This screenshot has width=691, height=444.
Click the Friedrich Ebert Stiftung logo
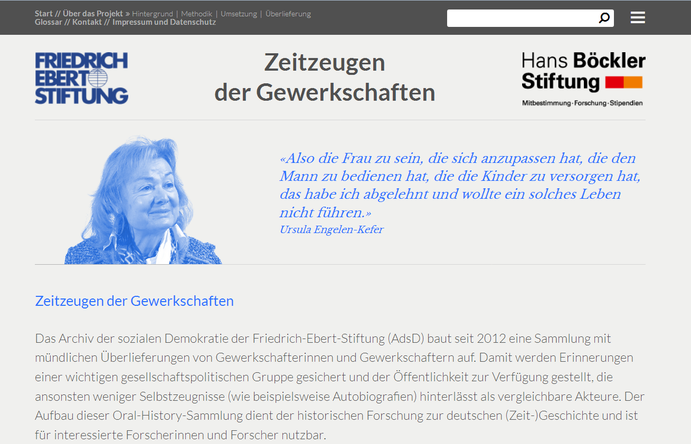(x=81, y=78)
